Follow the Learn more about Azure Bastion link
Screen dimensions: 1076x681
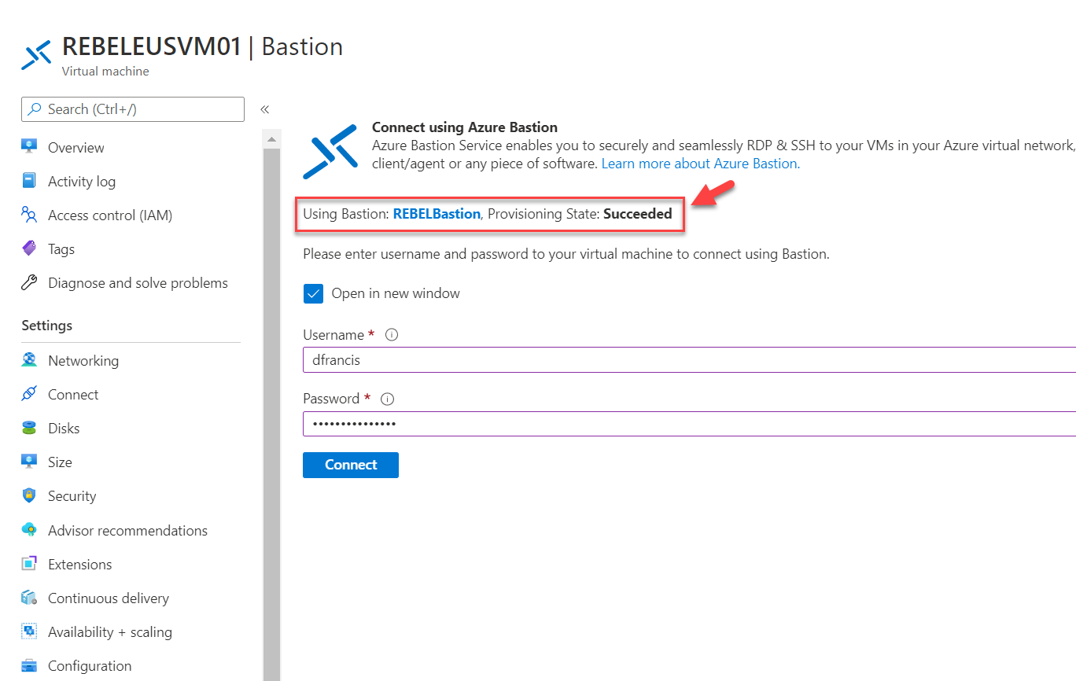pos(701,164)
